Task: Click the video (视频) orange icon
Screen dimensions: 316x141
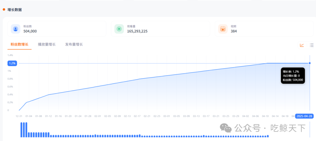Action: [x=223, y=29]
